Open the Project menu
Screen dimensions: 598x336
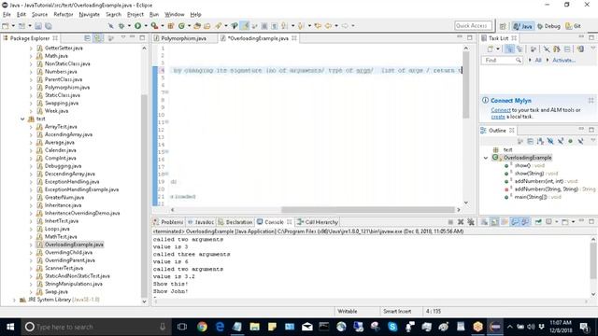135,14
